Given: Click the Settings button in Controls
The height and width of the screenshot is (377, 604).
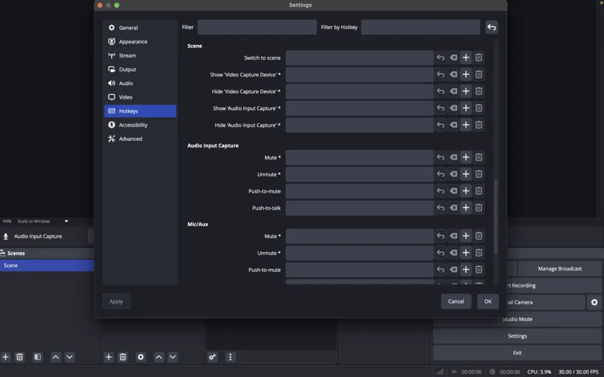Looking at the screenshot, I should [517, 336].
